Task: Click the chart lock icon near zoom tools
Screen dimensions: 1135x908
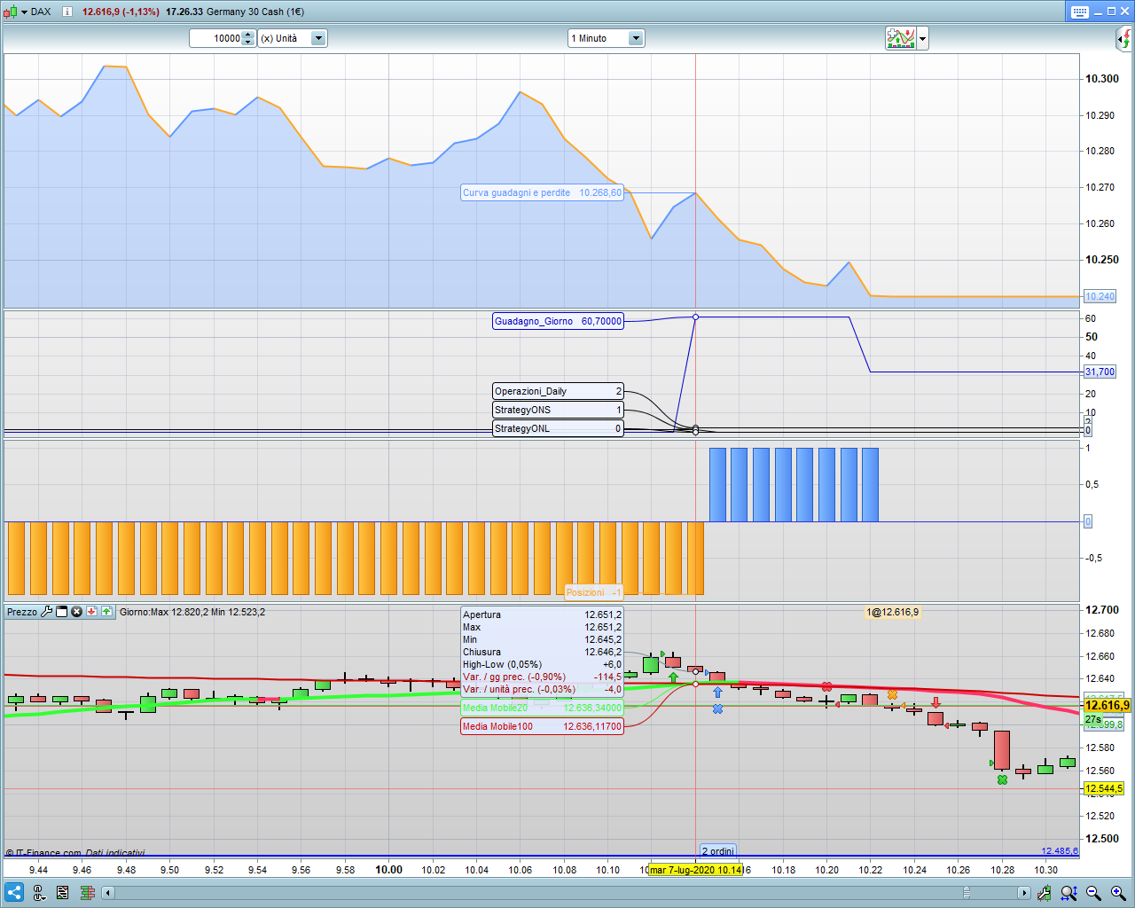Action: coord(1045,893)
